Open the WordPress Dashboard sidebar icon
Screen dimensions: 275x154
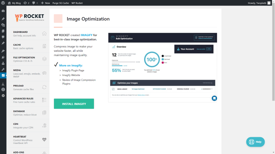3,11
